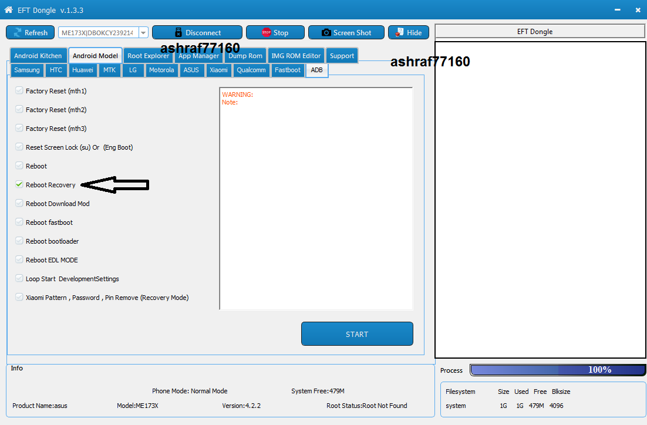Viewport: 647px width, 425px height.
Task: Open the IMG ROM Editor tab
Action: coord(296,56)
